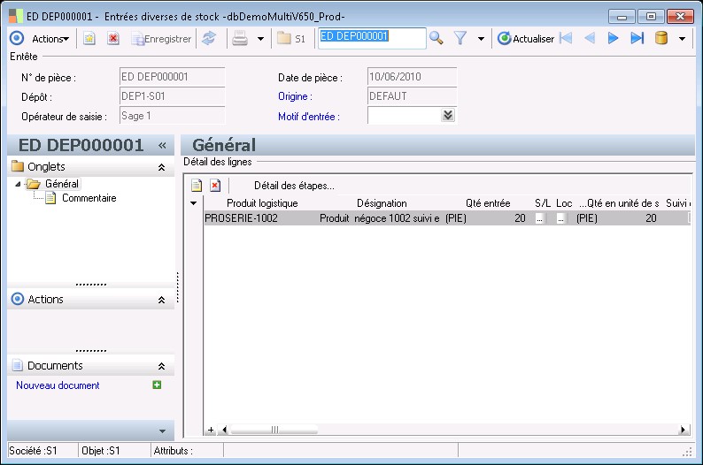Click the Détail des étapes button
This screenshot has height=465, width=703.
[294, 186]
